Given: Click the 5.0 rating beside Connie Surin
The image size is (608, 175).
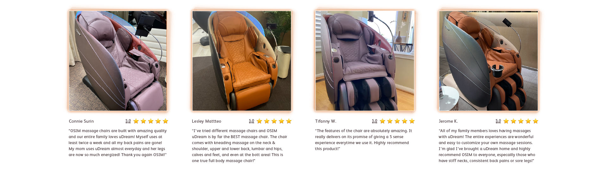Looking at the screenshot, I should click(x=128, y=121).
